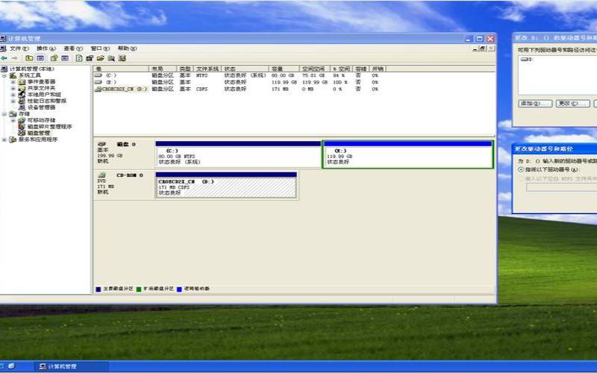Collapse the 系统工具 tree node
This screenshot has height=373, width=597.
4,75
